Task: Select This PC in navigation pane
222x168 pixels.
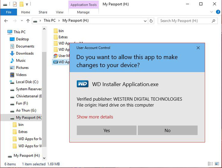Action: pos(16,32)
